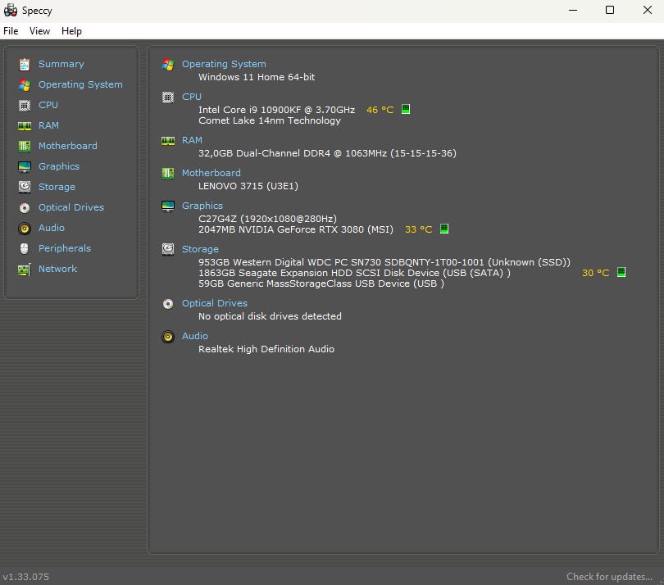Click the RAM stick icon in sidebar

(25, 125)
